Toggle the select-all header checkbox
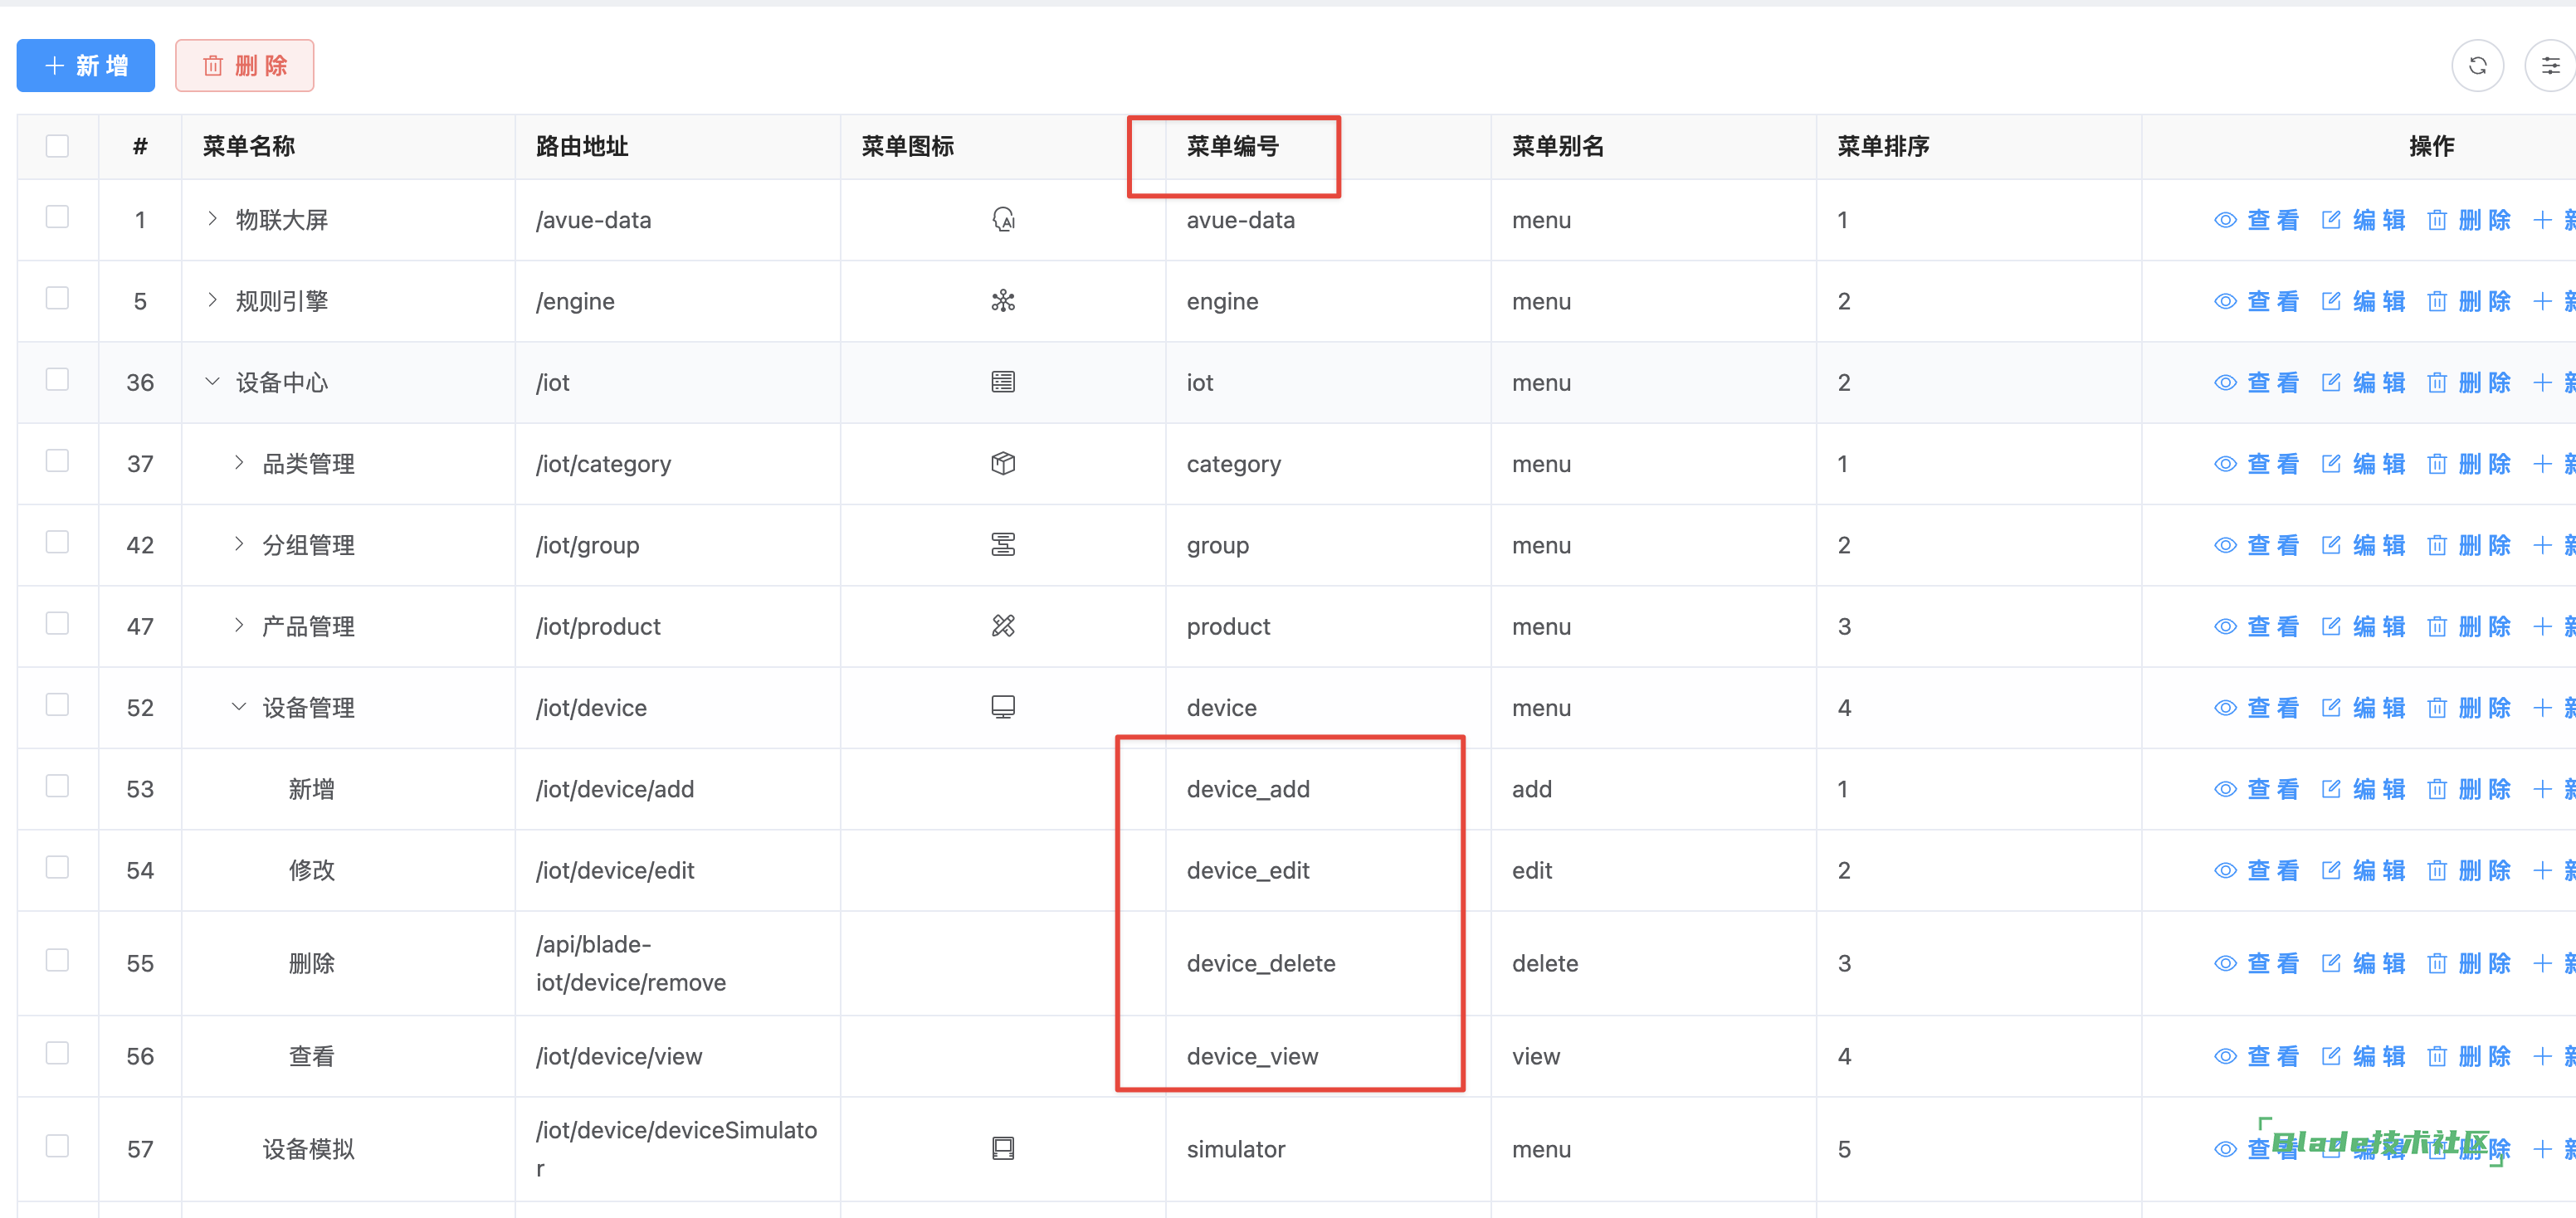This screenshot has width=2576, height=1218. point(57,146)
